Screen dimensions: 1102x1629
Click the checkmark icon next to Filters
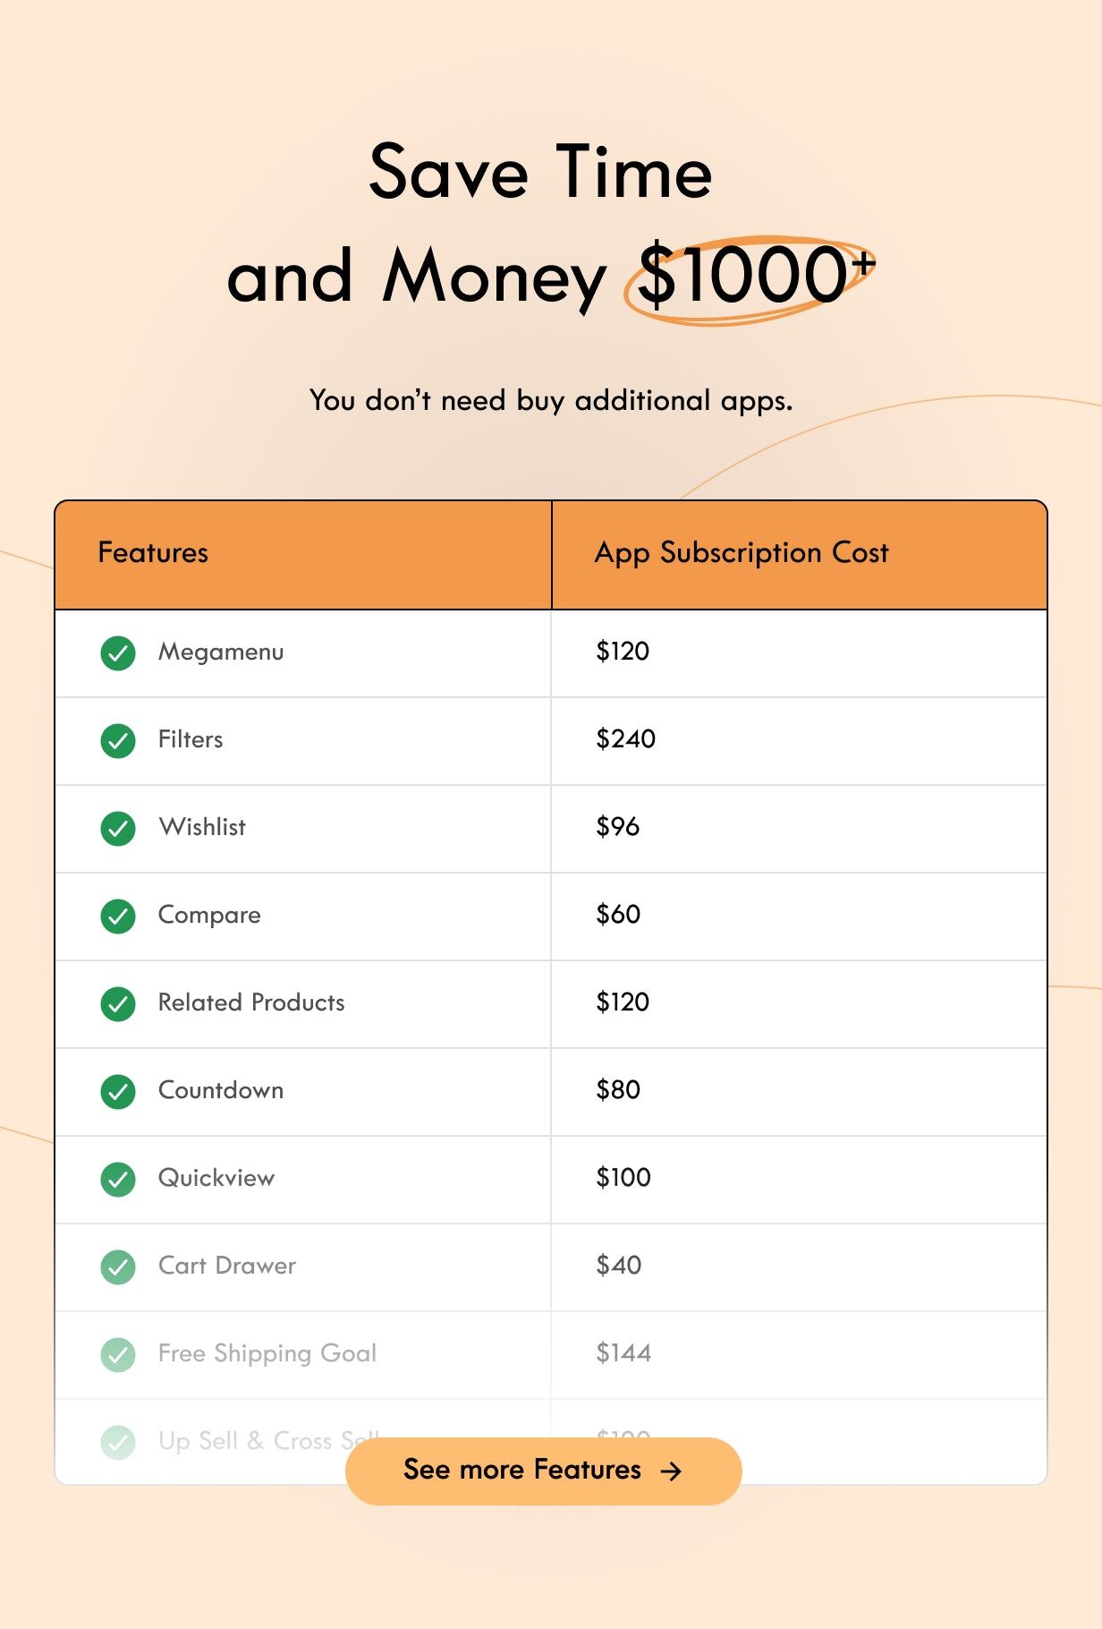pos(117,740)
